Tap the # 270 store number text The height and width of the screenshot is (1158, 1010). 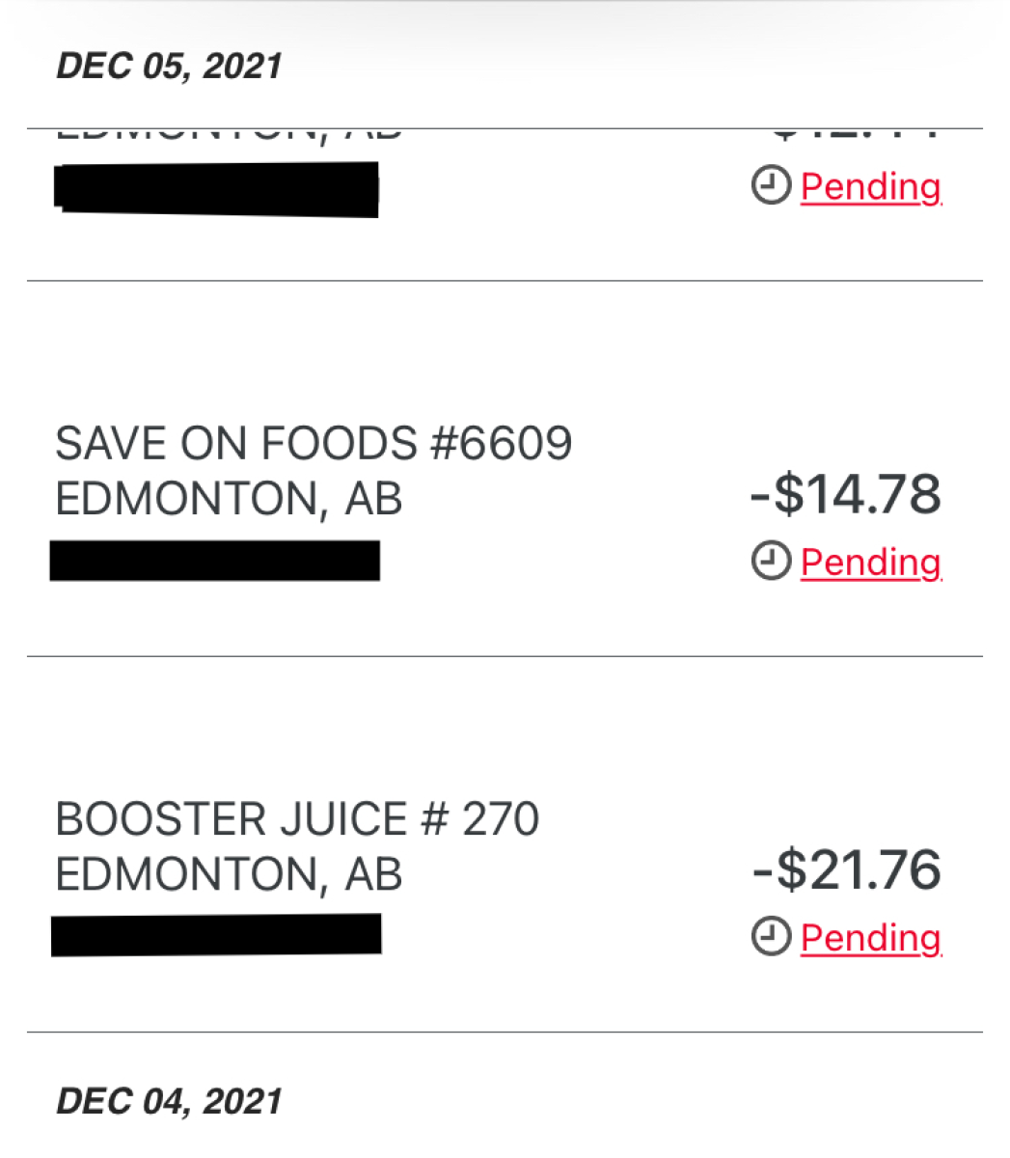click(480, 819)
